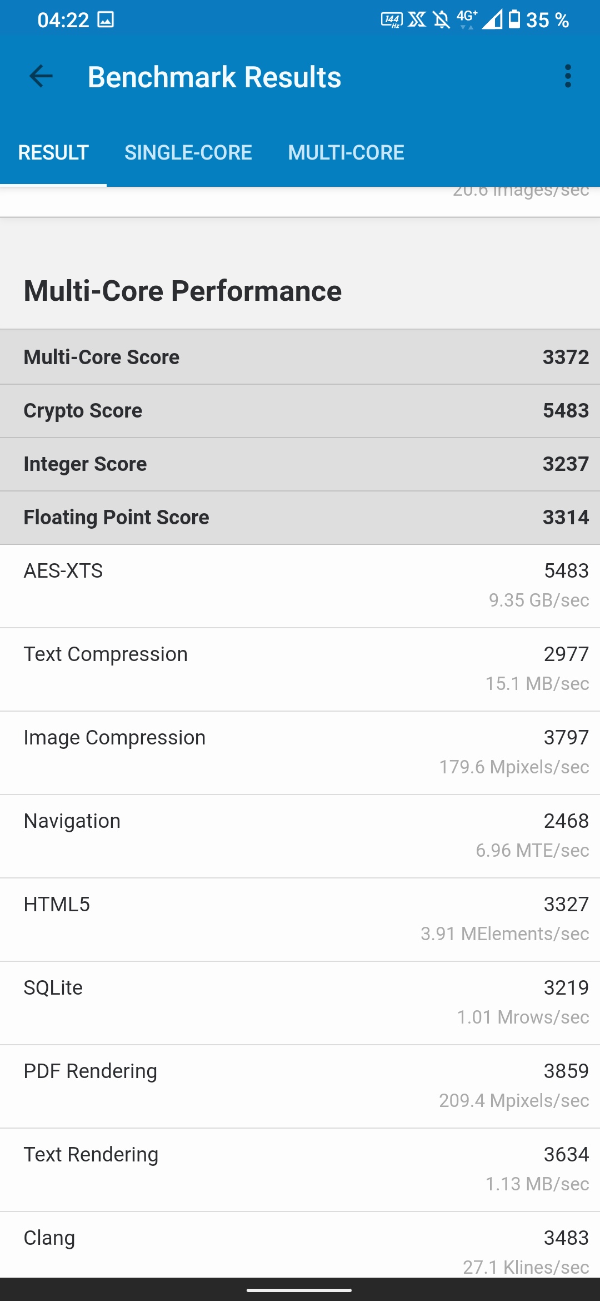Switch to the SINGLE-CORE tab
Screen dimensions: 600x1301
click(x=188, y=153)
